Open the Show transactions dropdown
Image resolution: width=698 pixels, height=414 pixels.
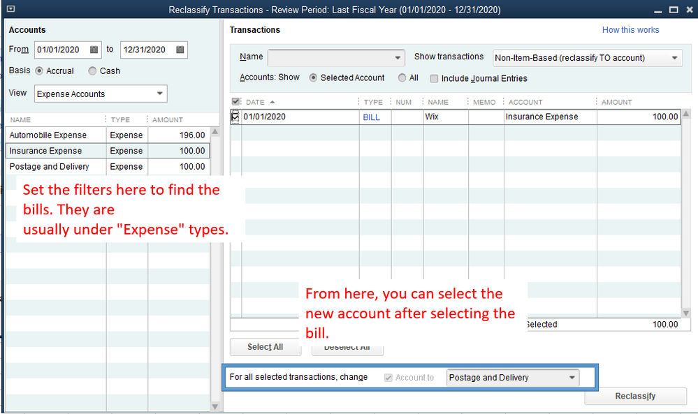[x=674, y=58]
